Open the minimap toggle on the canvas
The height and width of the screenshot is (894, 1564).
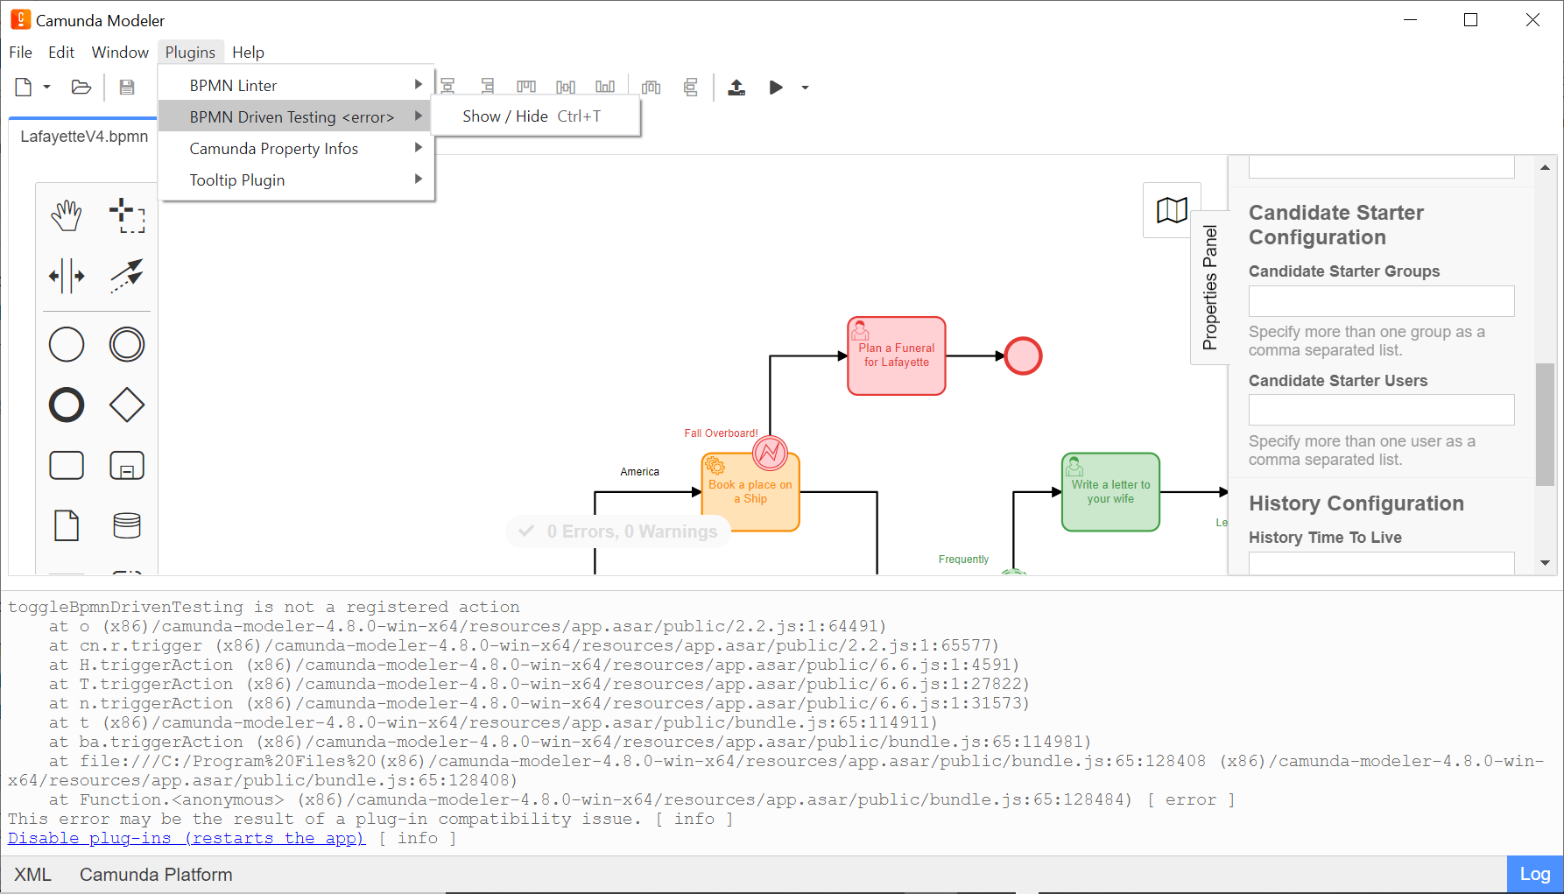pyautogui.click(x=1171, y=209)
